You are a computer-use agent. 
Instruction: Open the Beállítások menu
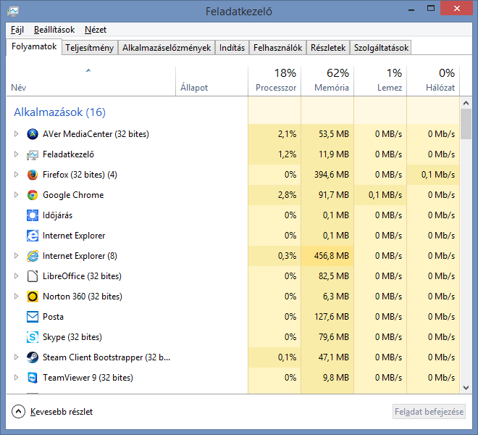click(54, 30)
